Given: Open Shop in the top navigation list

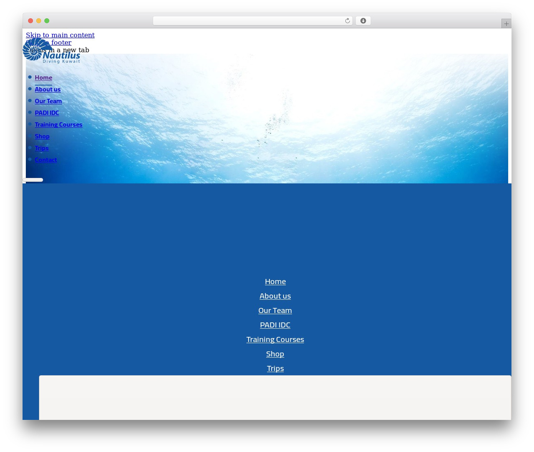Looking at the screenshot, I should (x=42, y=136).
